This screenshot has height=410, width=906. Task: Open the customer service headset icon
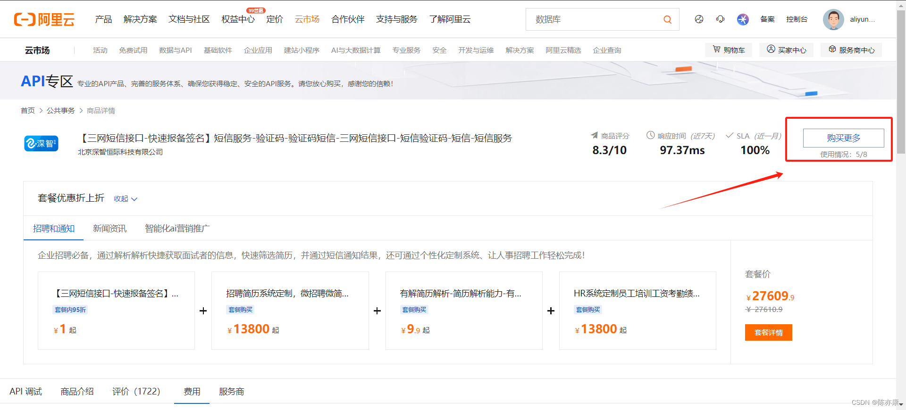click(x=720, y=19)
